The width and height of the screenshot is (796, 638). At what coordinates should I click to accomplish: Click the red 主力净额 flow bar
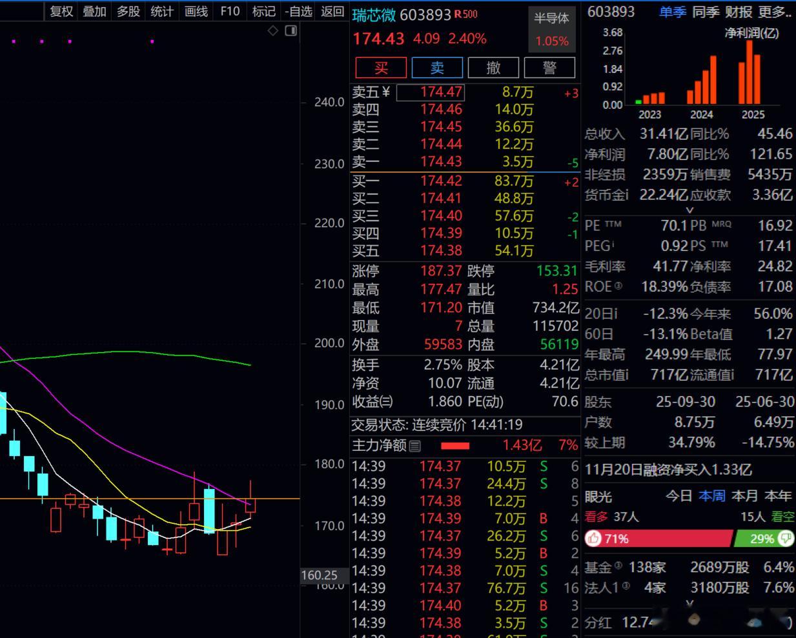tap(455, 446)
